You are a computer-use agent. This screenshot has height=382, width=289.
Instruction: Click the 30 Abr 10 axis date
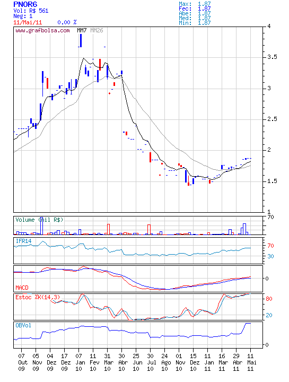tap(122, 362)
